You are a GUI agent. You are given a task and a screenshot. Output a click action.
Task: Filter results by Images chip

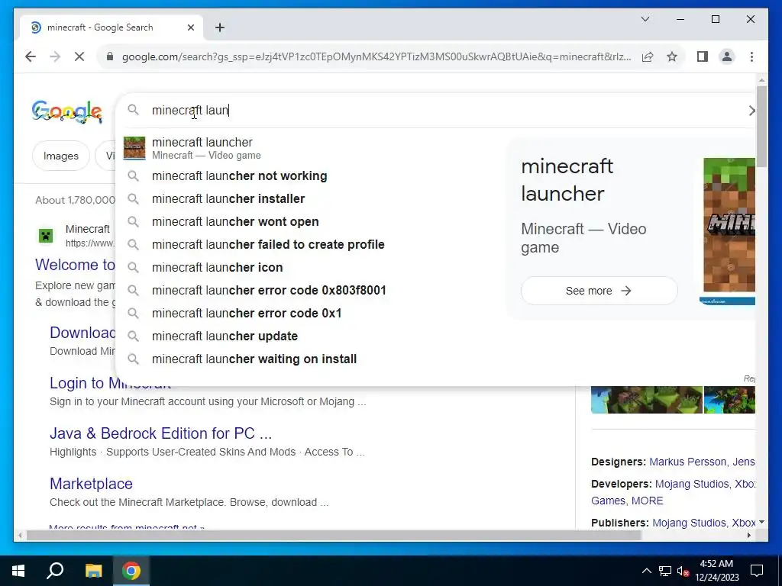coord(61,156)
